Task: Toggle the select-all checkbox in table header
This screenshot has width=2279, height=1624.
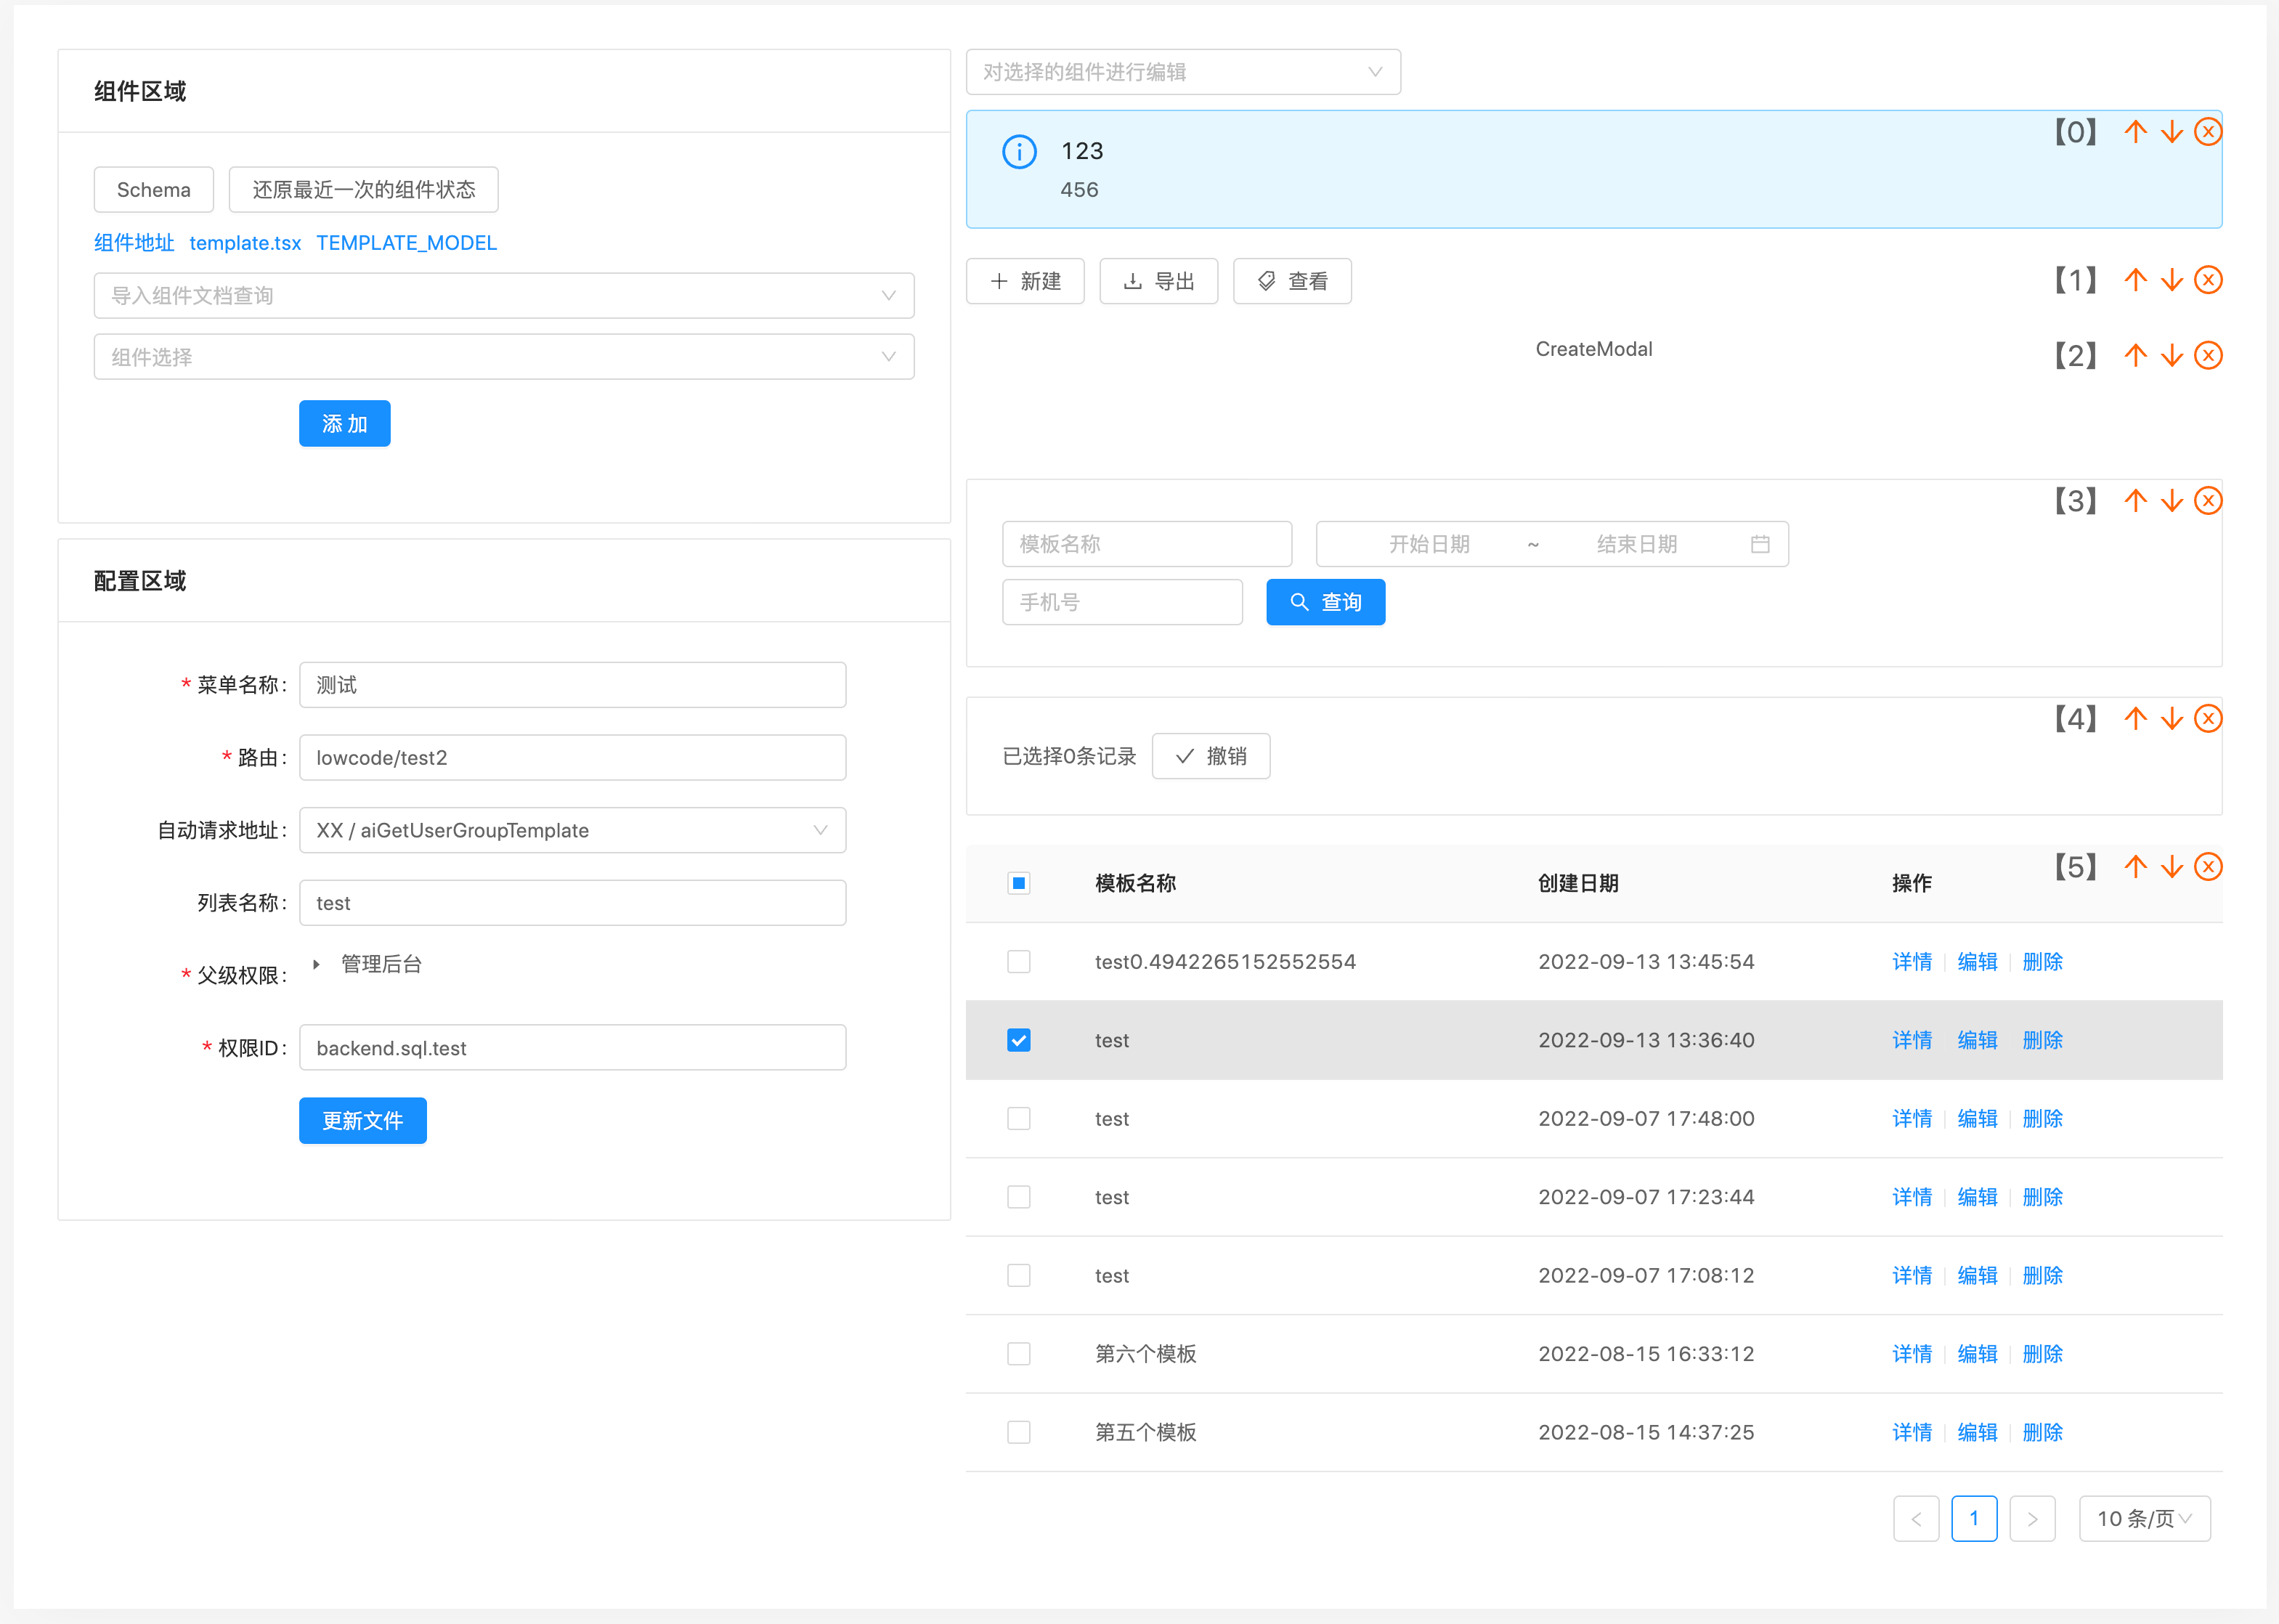Action: pyautogui.click(x=1018, y=883)
